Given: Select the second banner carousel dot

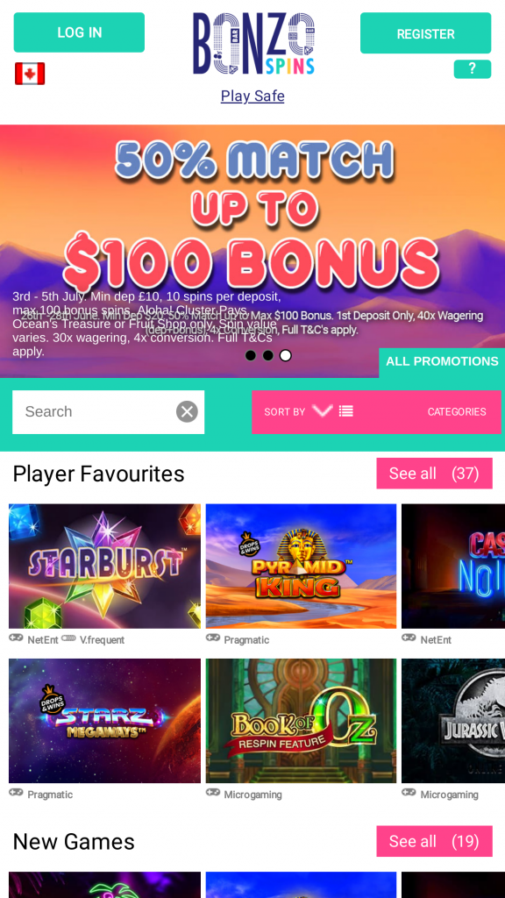Looking at the screenshot, I should coord(268,356).
